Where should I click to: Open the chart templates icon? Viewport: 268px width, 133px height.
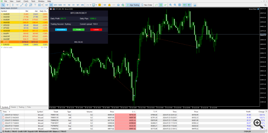tap(94, 5)
